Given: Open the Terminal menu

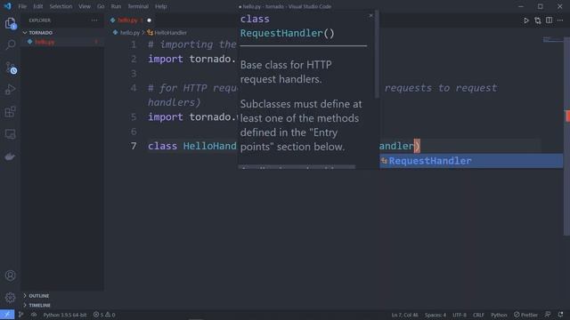Looking at the screenshot, I should 138,6.
